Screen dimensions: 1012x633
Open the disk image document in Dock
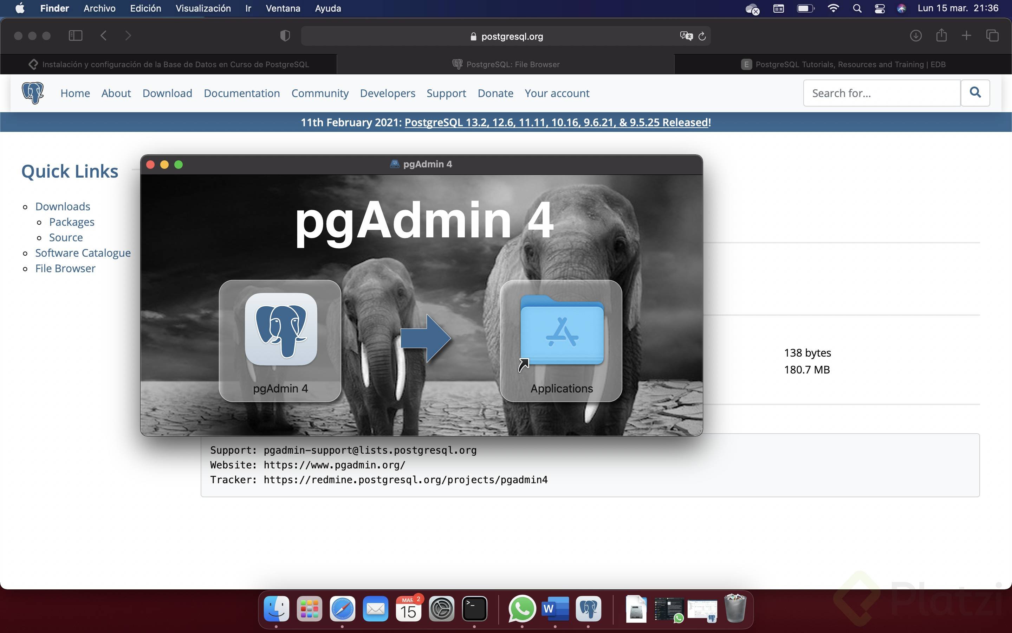click(636, 609)
